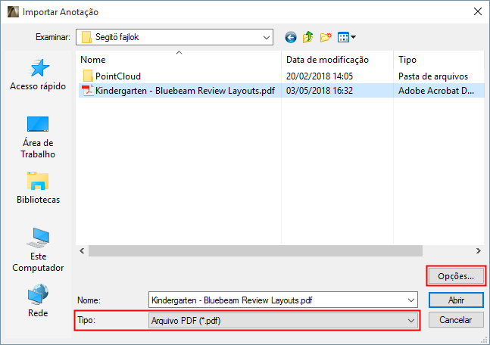
Task: Open Bibliotecas in sidebar
Action: coord(38,188)
